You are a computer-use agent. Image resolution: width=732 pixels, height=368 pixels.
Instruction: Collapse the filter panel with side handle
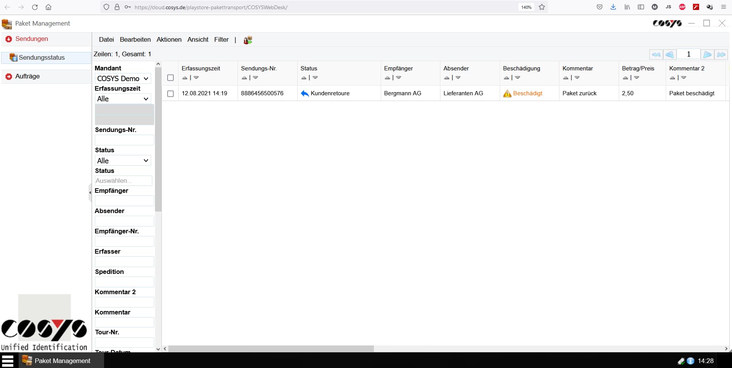pos(90,192)
